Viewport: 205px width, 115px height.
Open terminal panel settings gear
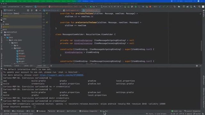point(197,66)
